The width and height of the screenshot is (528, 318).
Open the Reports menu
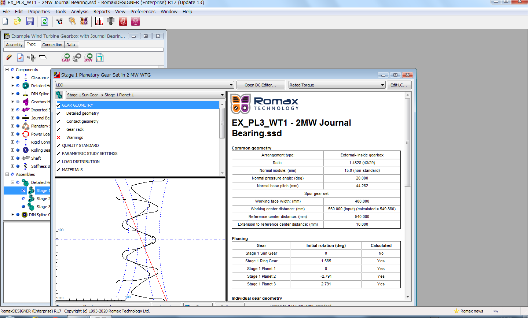pos(102,12)
